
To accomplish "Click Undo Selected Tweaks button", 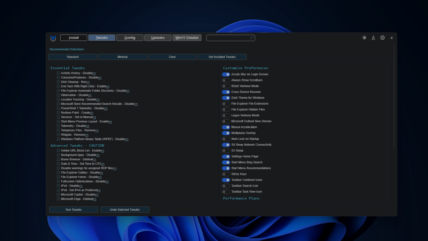I will click(x=125, y=210).
